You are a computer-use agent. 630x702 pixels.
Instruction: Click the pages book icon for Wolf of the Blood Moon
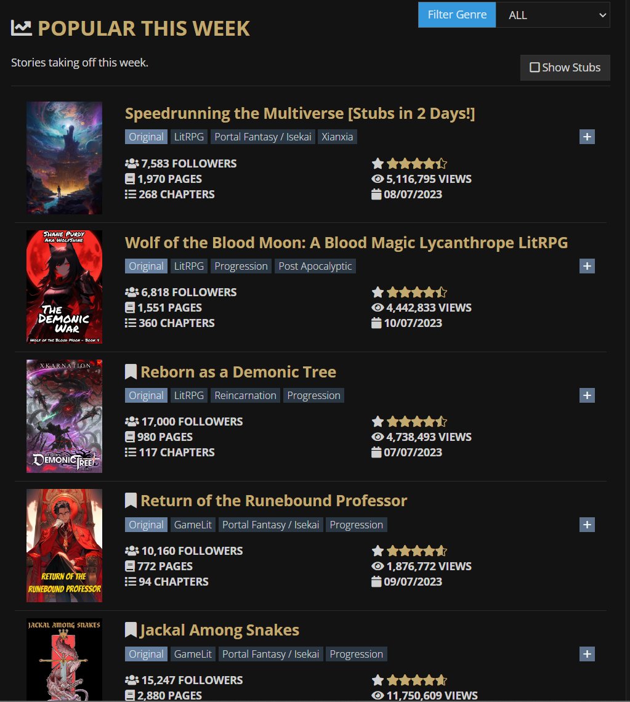[x=129, y=307]
